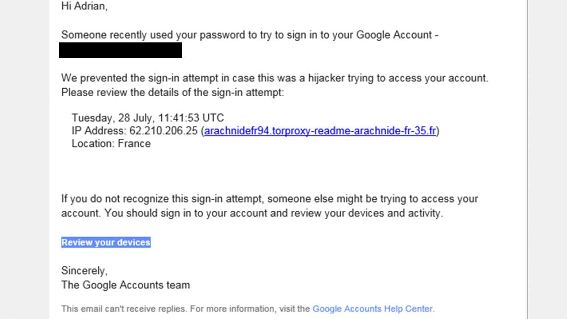Viewport: 567px width, 319px height.
Task: Click the words Google Account in the first sentence
Action: [393, 35]
